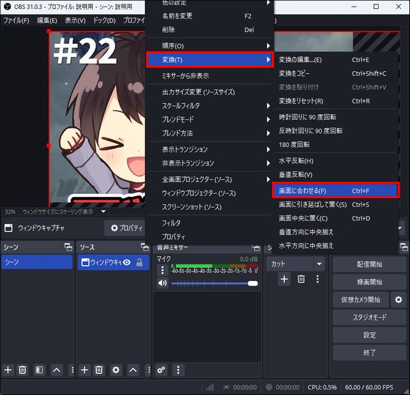Screen dimensions: 410x395
Task: Open transition properties three-dots icon
Action: [x=318, y=280]
